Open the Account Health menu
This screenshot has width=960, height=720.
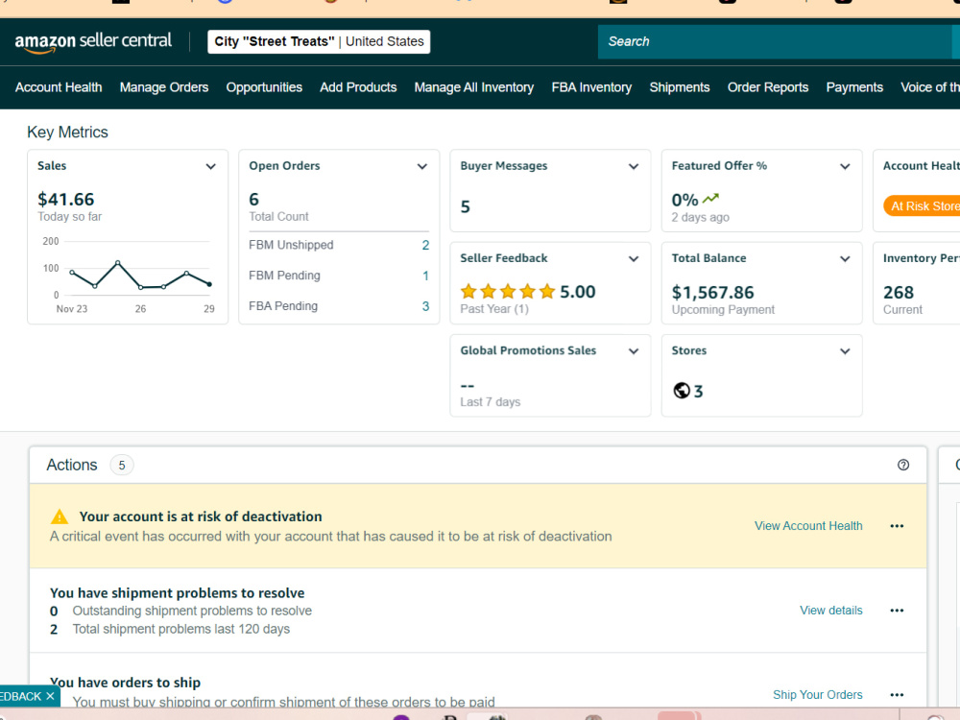(x=59, y=87)
